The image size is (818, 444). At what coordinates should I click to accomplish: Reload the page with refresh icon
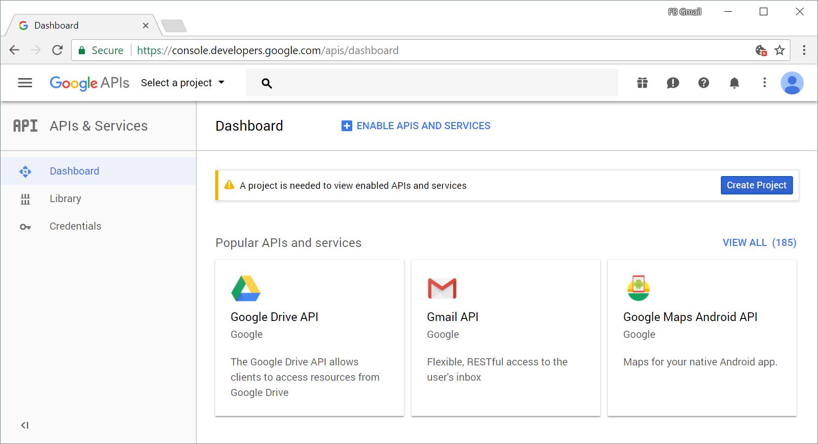pos(57,50)
